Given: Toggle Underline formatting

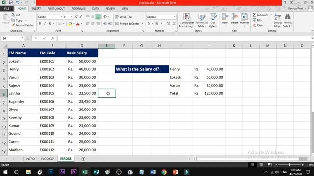Looking at the screenshot, I should point(50,24).
